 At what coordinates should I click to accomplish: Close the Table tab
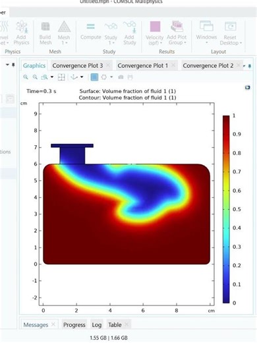pyautogui.click(x=127, y=325)
